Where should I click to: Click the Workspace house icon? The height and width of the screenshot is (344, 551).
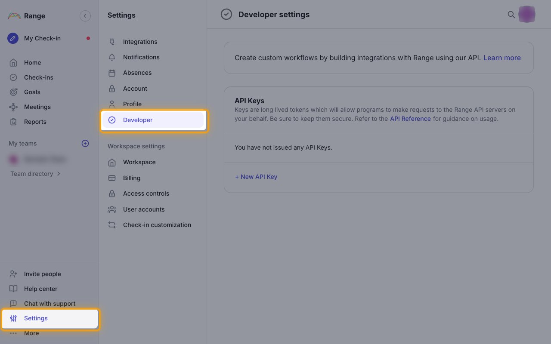point(112,162)
